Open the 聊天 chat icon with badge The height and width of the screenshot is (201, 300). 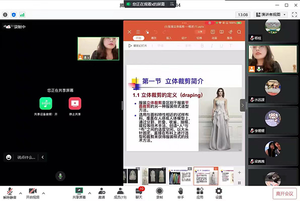(139, 190)
